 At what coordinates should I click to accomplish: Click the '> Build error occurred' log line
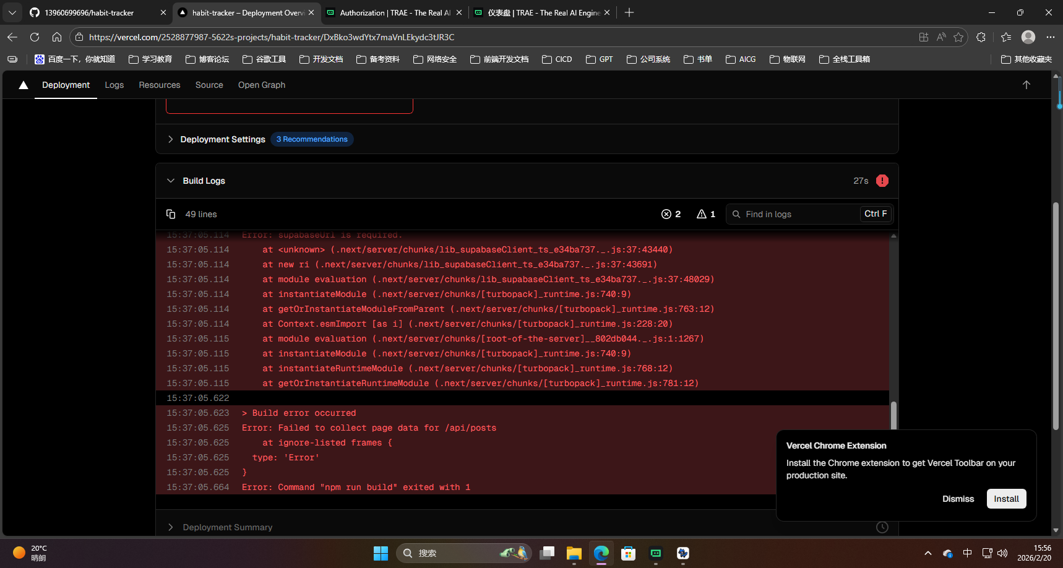(299, 413)
